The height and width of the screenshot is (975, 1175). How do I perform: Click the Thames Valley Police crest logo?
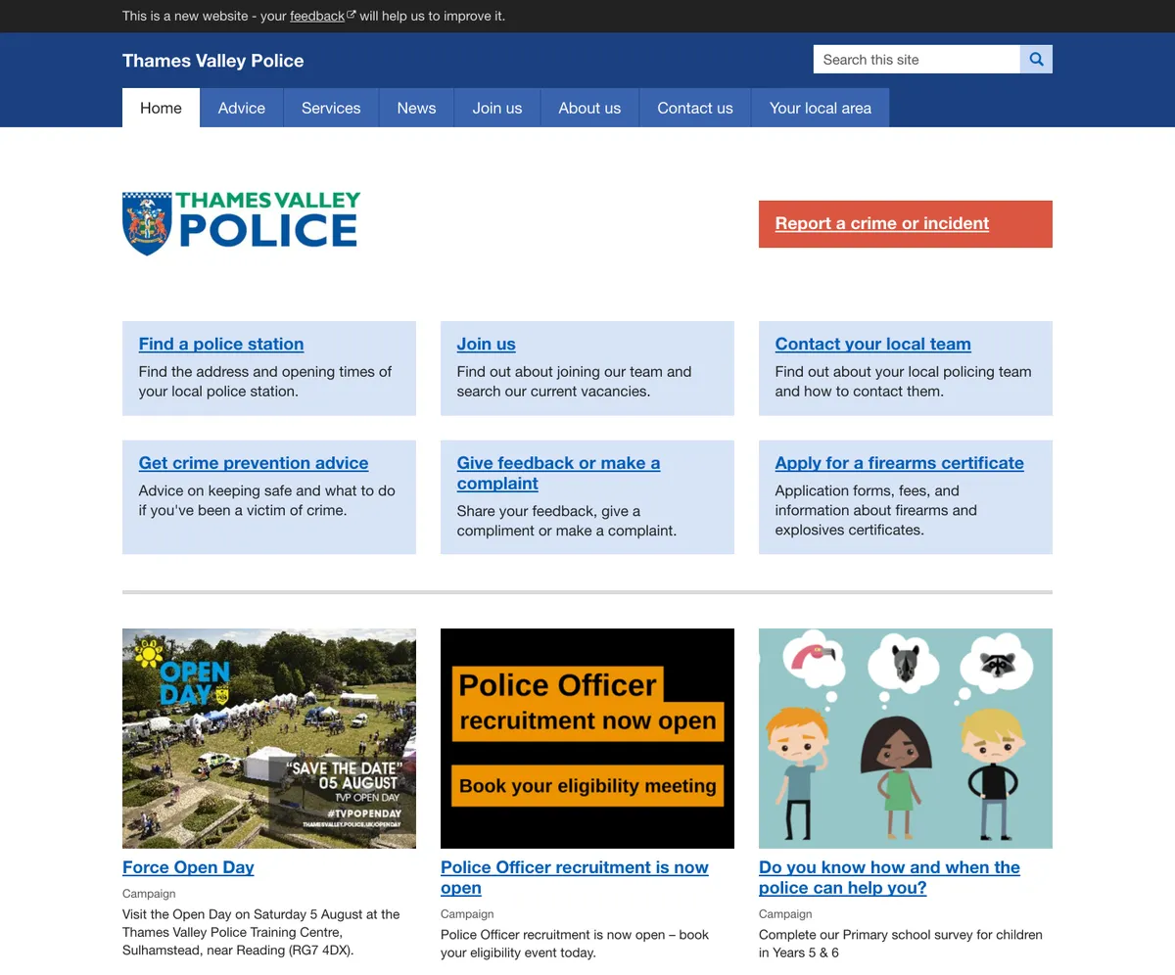click(241, 223)
